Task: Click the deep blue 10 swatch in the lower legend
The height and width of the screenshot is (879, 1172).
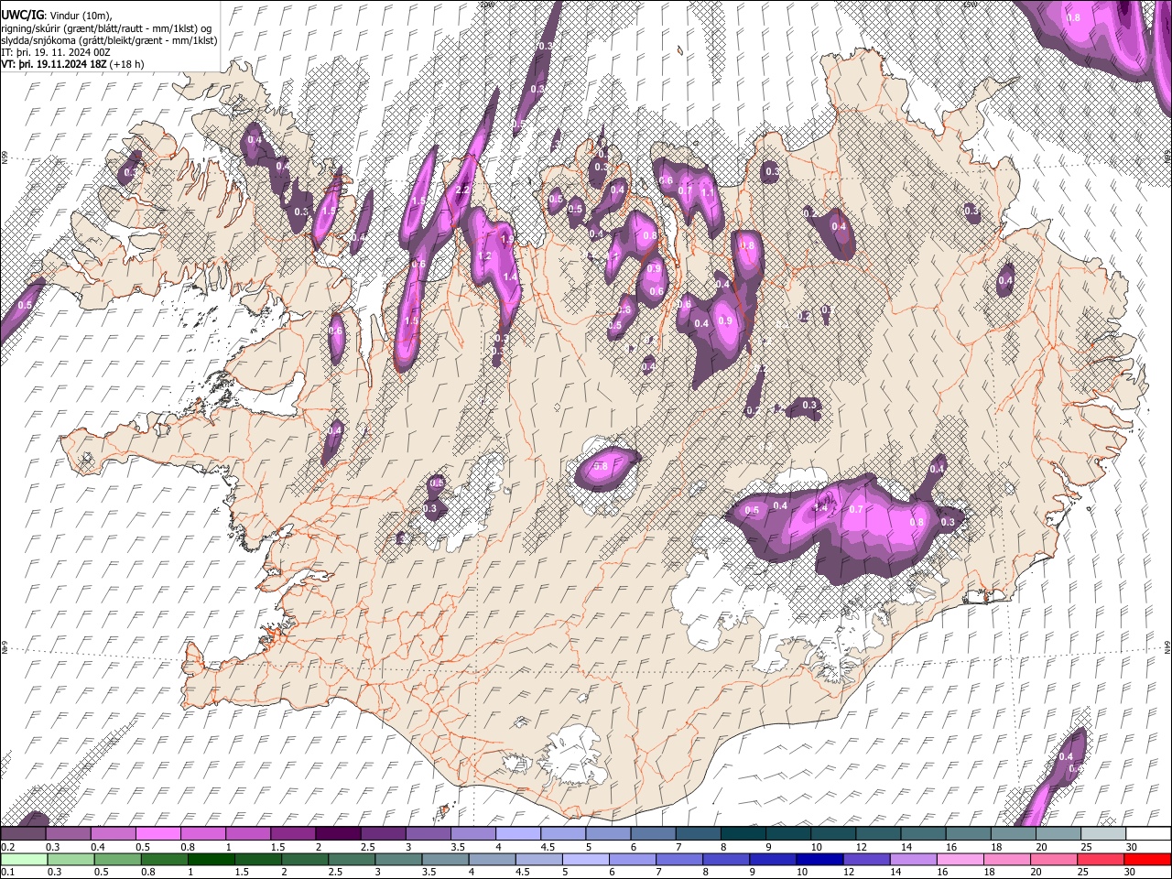Action: [x=819, y=860]
